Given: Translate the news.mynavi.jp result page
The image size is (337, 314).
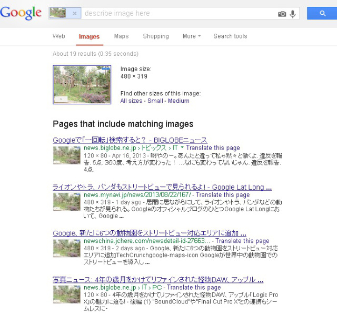Looking at the screenshot, I should (x=223, y=195).
